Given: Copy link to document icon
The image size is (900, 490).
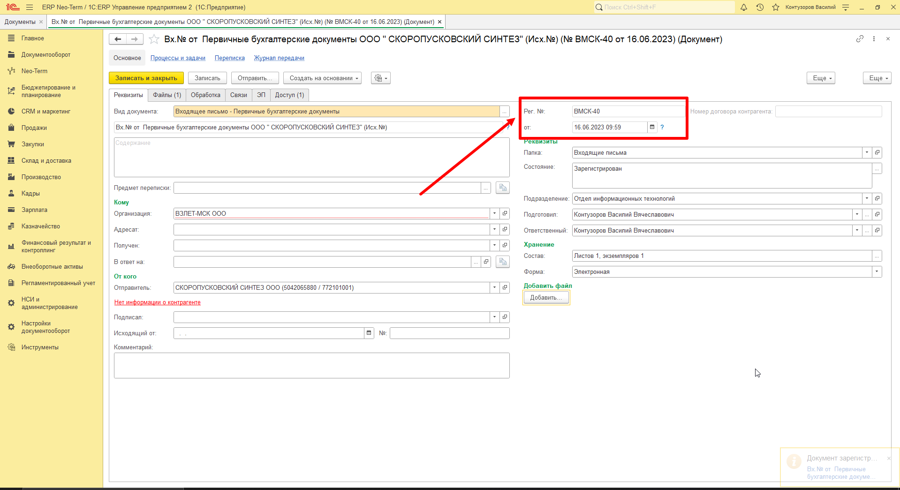Looking at the screenshot, I should (860, 39).
